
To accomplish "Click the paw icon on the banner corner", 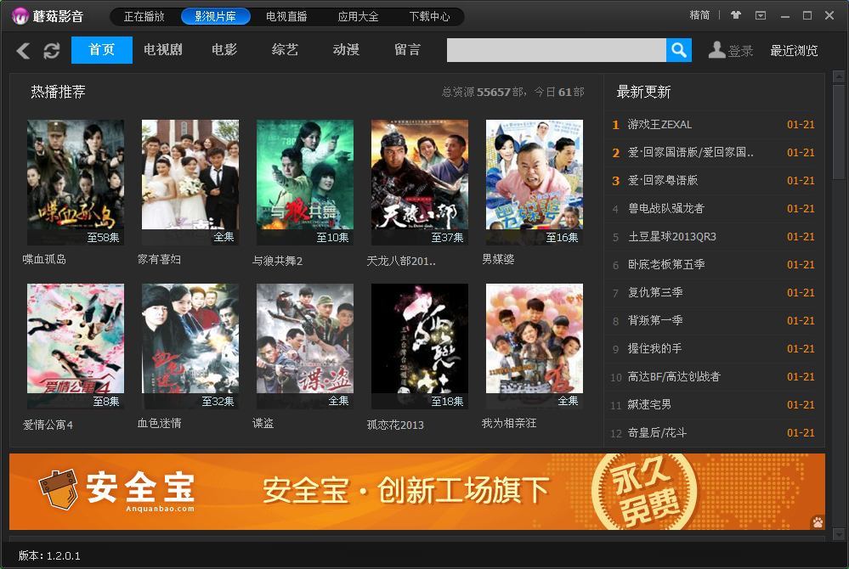I will 817,522.
